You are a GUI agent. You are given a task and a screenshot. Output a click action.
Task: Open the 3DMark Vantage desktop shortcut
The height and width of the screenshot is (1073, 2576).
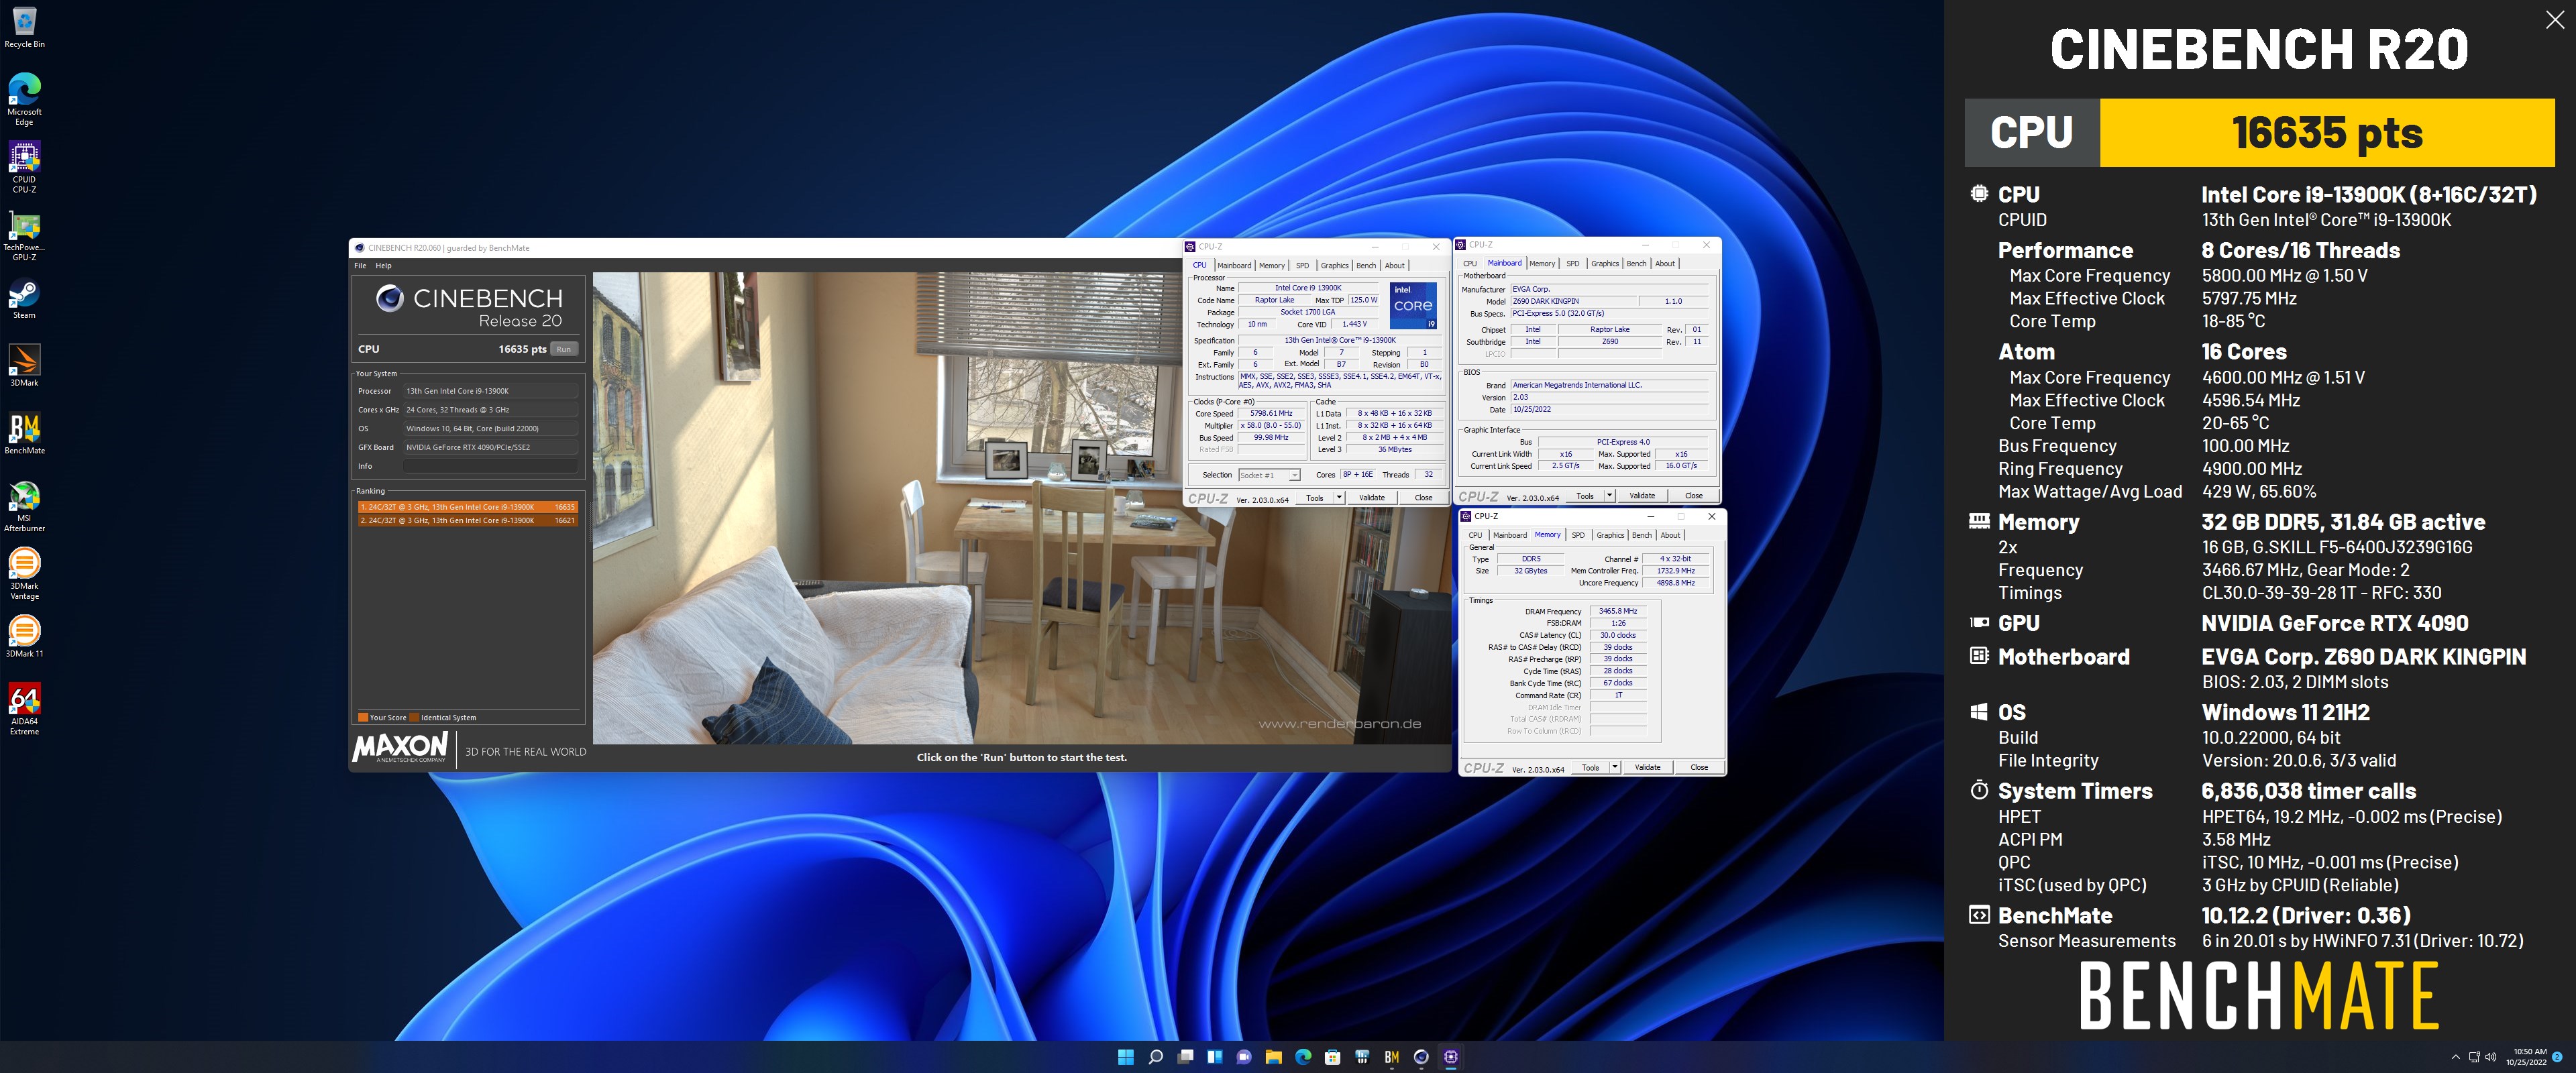[24, 574]
